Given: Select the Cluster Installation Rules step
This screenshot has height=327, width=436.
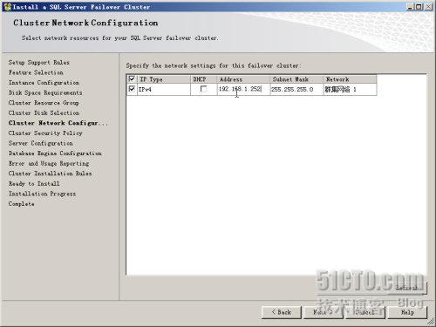Looking at the screenshot, I should coord(51,174).
